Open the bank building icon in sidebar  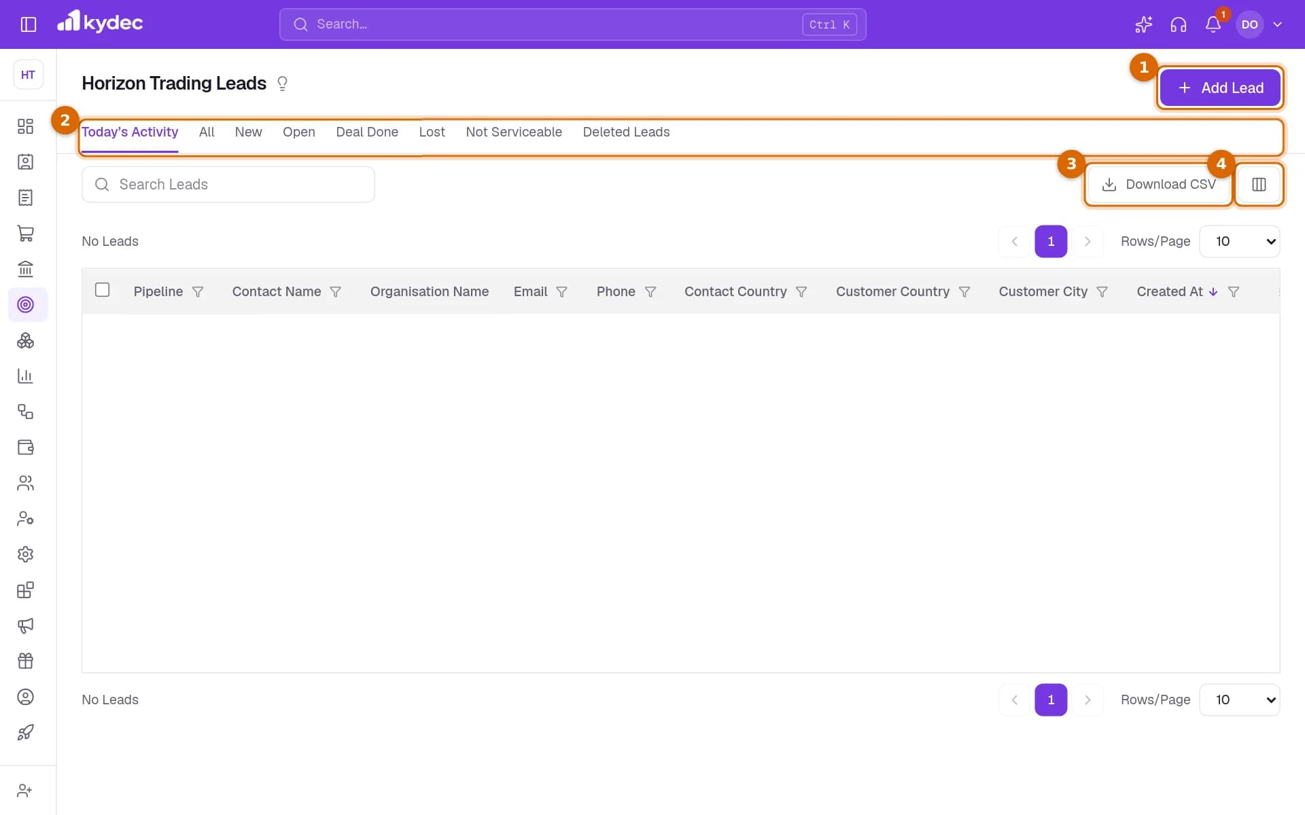coord(25,269)
